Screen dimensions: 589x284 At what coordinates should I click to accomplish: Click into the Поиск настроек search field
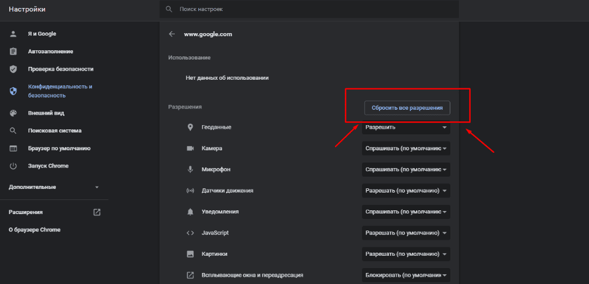point(307,10)
